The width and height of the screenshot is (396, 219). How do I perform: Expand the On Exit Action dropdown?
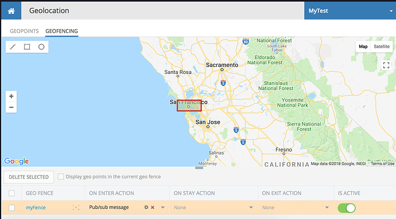coord(296,208)
